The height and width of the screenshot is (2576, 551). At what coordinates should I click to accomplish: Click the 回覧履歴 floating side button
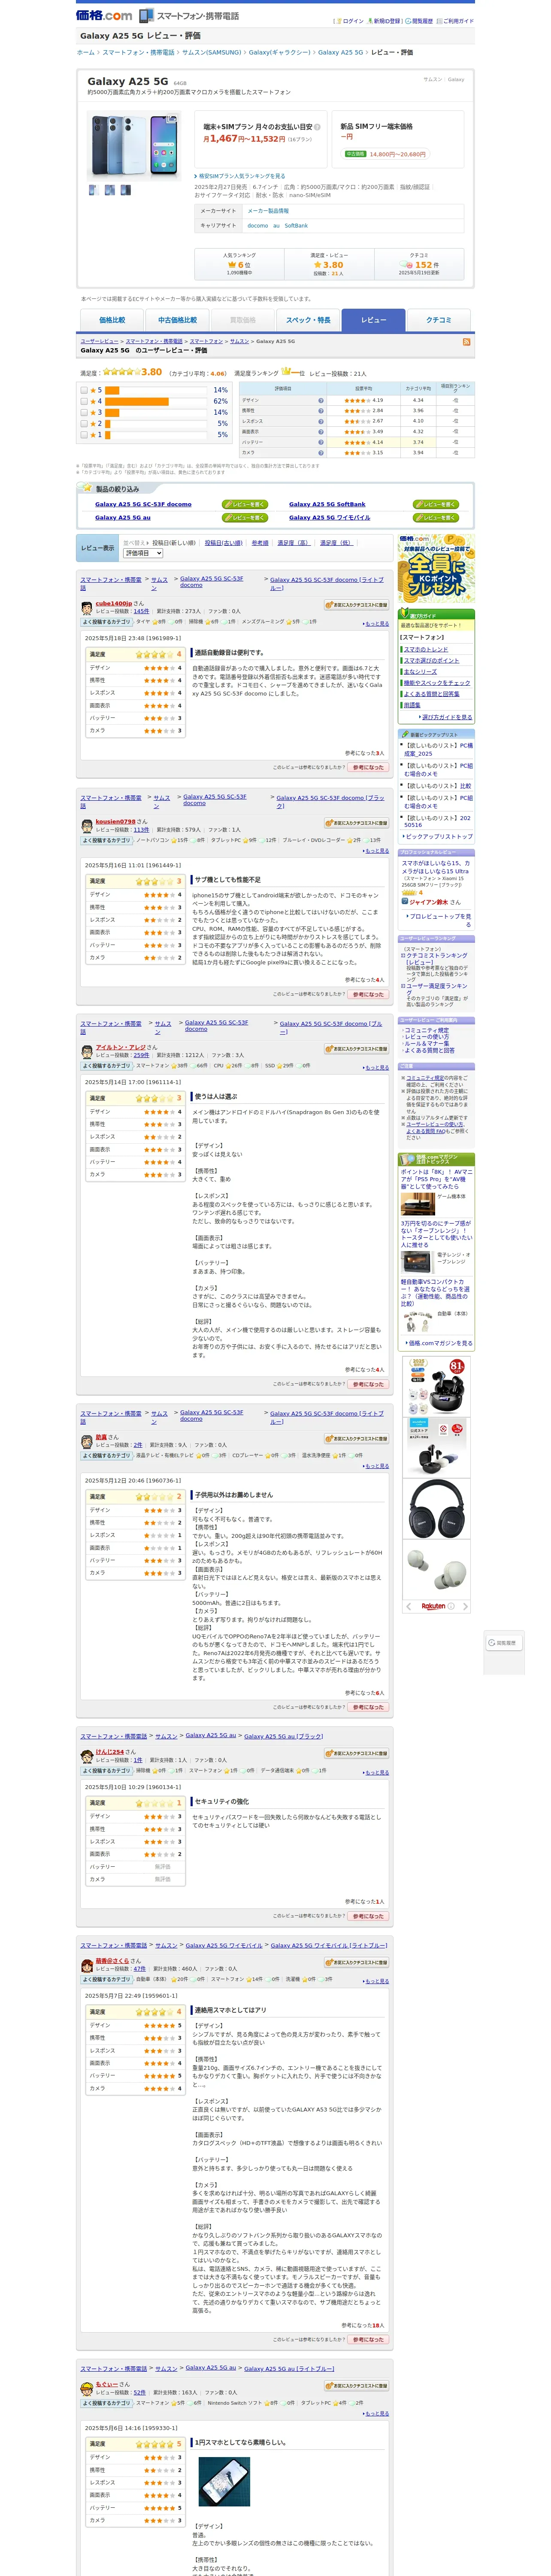pos(504,1643)
